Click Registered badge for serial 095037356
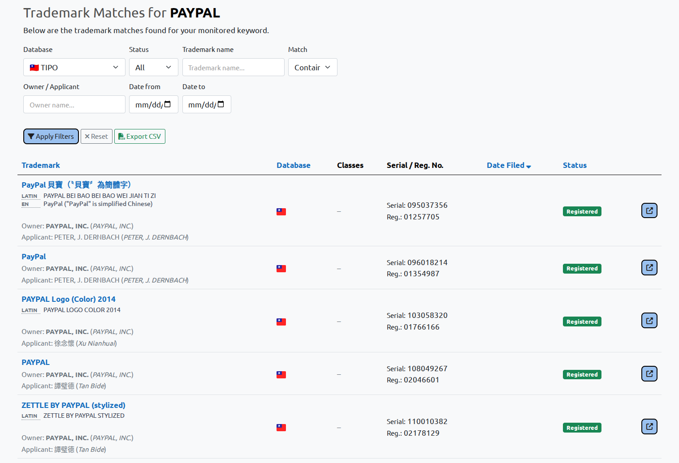Viewport: 679px width, 463px height. pos(582,211)
